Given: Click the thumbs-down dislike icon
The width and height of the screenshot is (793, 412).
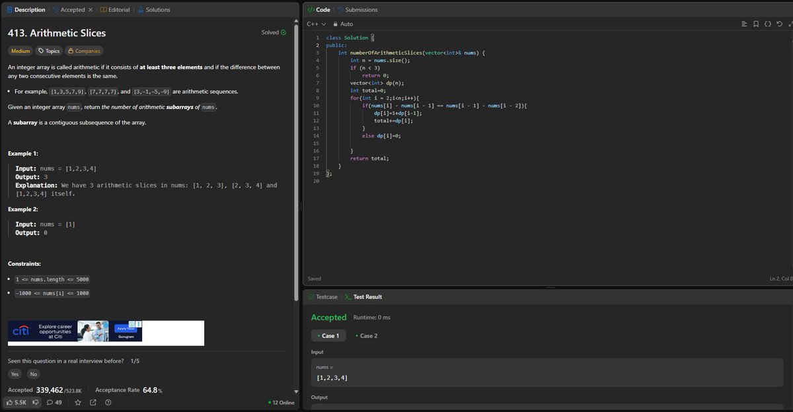Looking at the screenshot, I should coord(36,402).
